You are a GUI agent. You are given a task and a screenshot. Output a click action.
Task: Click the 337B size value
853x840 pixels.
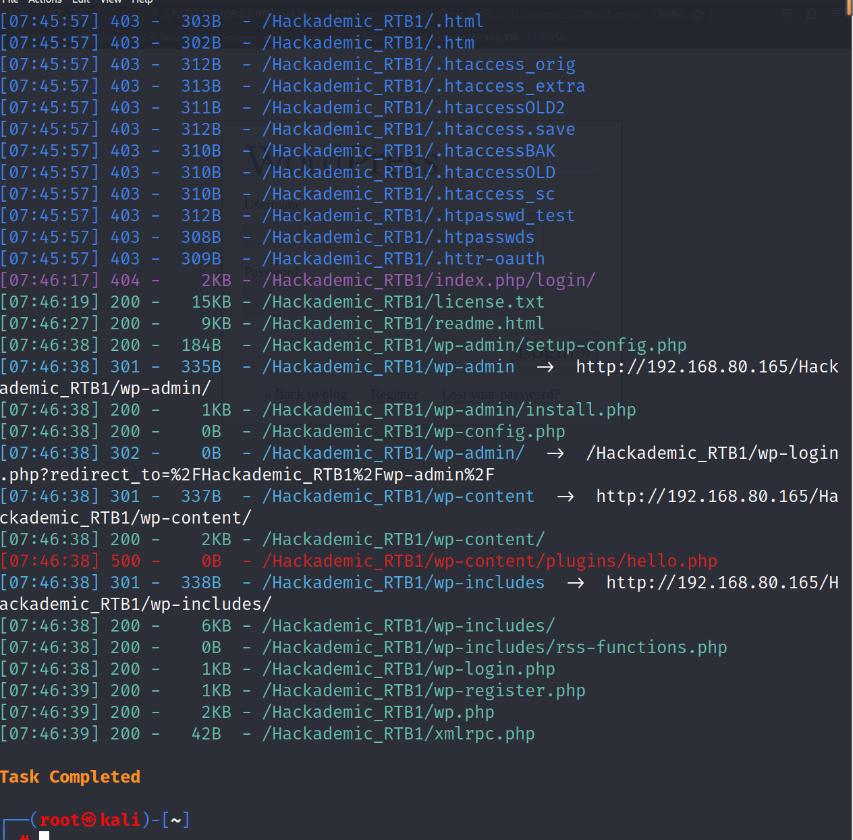point(201,496)
